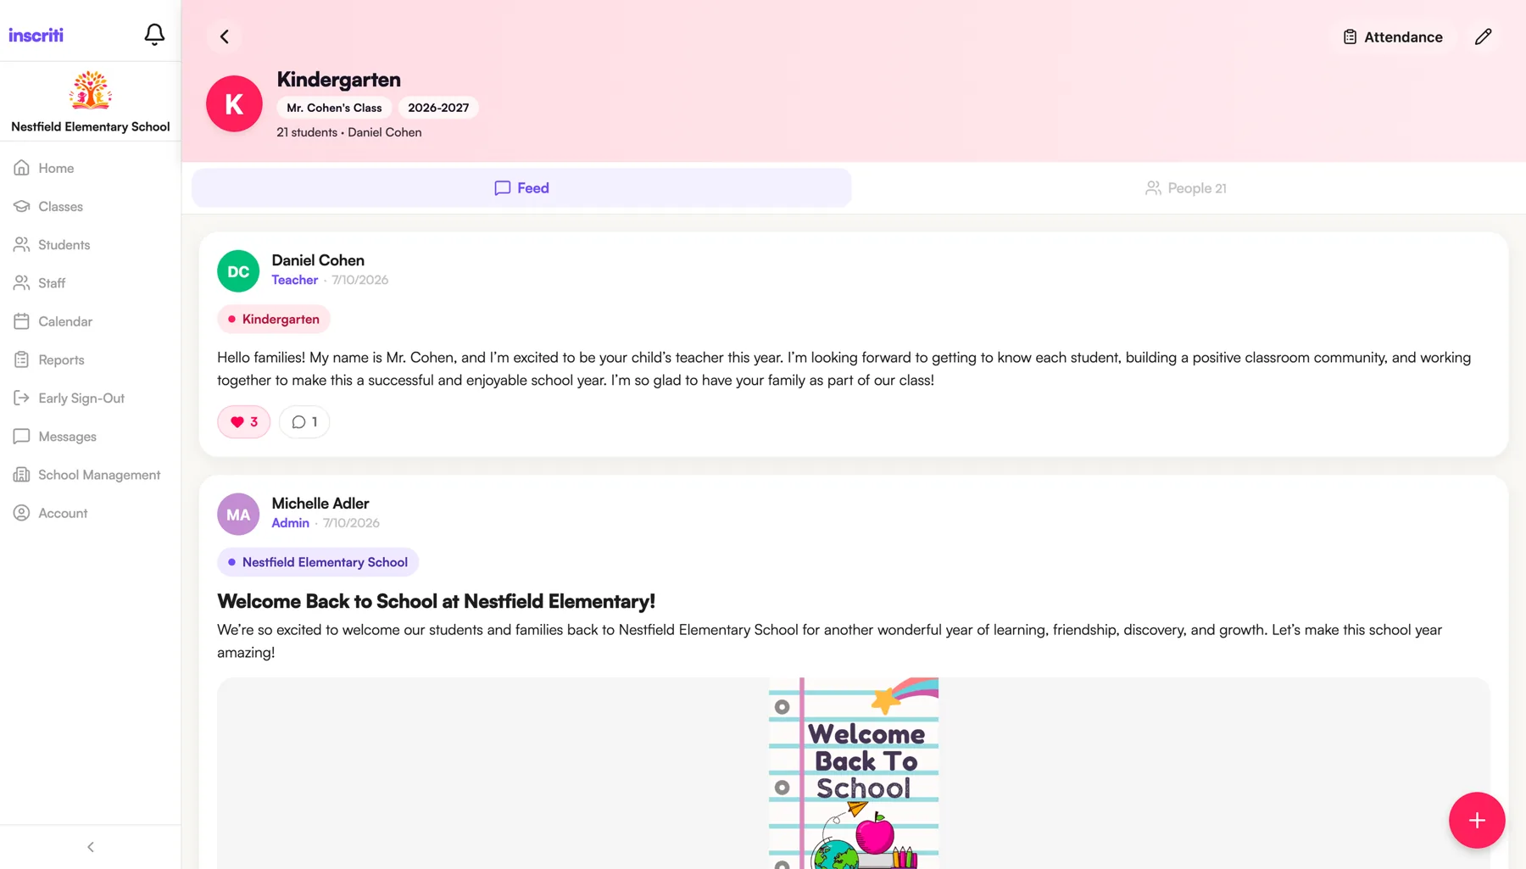The width and height of the screenshot is (1526, 869).
Task: Toggle the heart like with 3 likes
Action: click(x=244, y=421)
